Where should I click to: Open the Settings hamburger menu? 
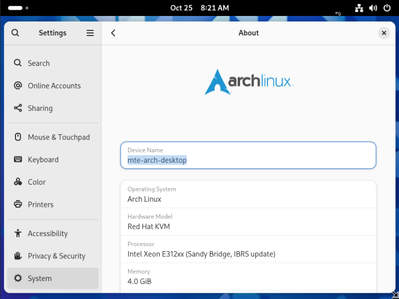pyautogui.click(x=90, y=33)
